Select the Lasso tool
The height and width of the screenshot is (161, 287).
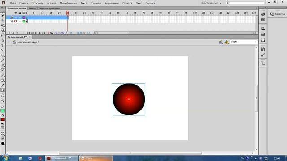(x=3, y=35)
